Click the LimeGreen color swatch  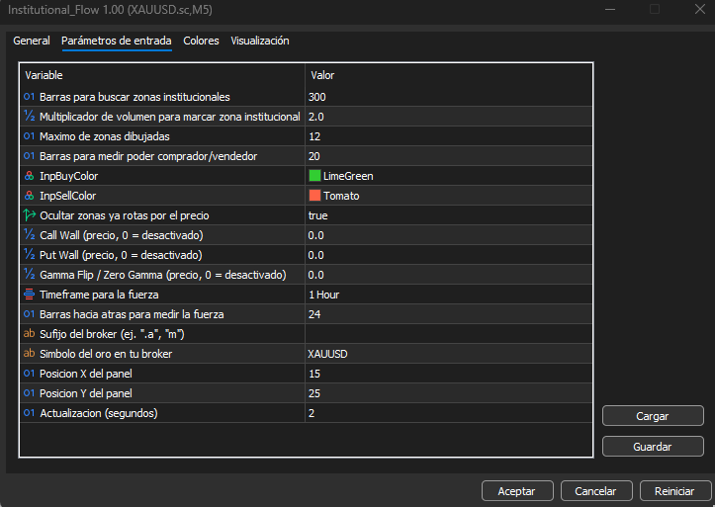tap(314, 176)
